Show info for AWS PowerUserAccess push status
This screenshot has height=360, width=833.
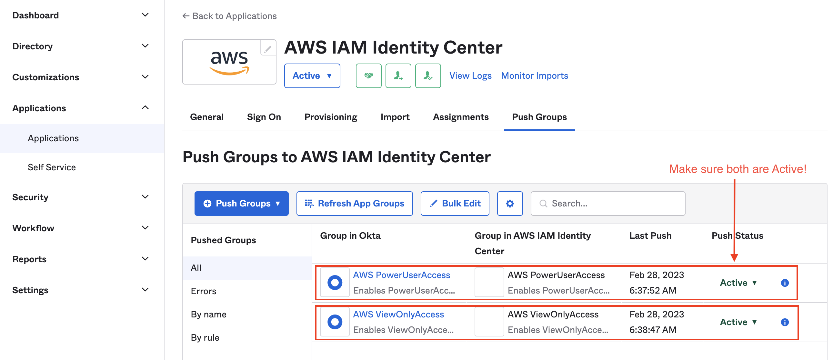click(x=785, y=283)
